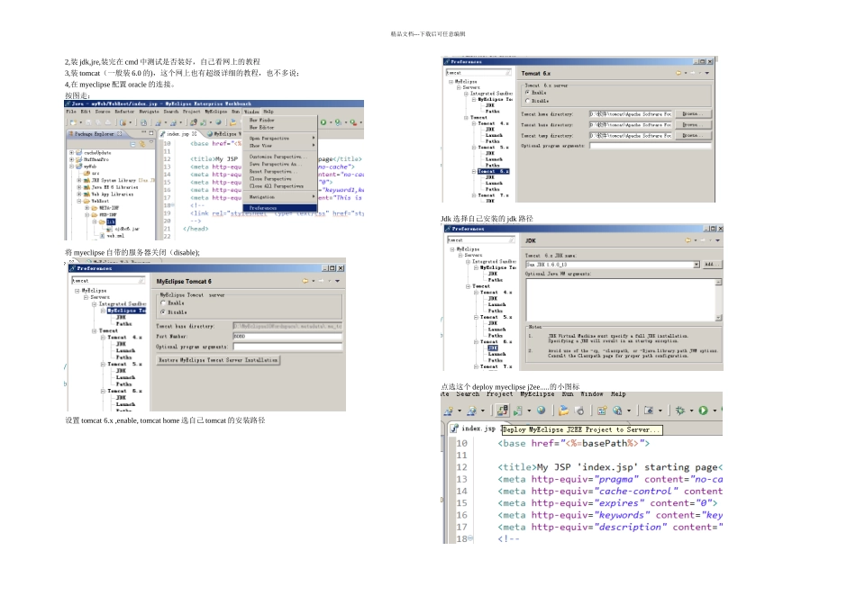
Task: Click the green Run icon in the bottom-right editor toolbar
Action: [x=703, y=411]
